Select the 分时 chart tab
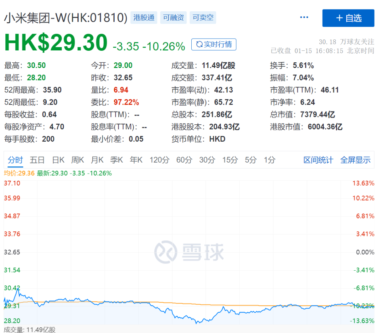 tap(15, 160)
